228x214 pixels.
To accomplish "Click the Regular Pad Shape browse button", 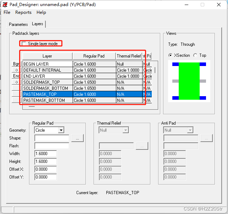I will pyautogui.click(x=77, y=138).
